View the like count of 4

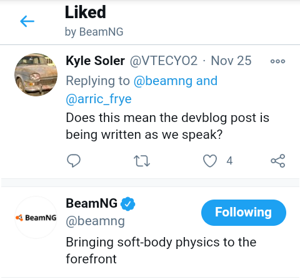(x=229, y=161)
